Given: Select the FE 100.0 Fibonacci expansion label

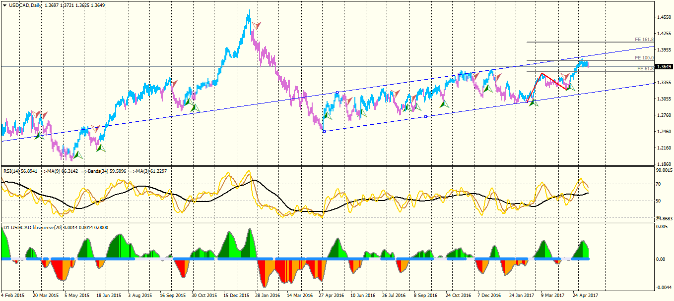Looking at the screenshot, I should 644,57.
